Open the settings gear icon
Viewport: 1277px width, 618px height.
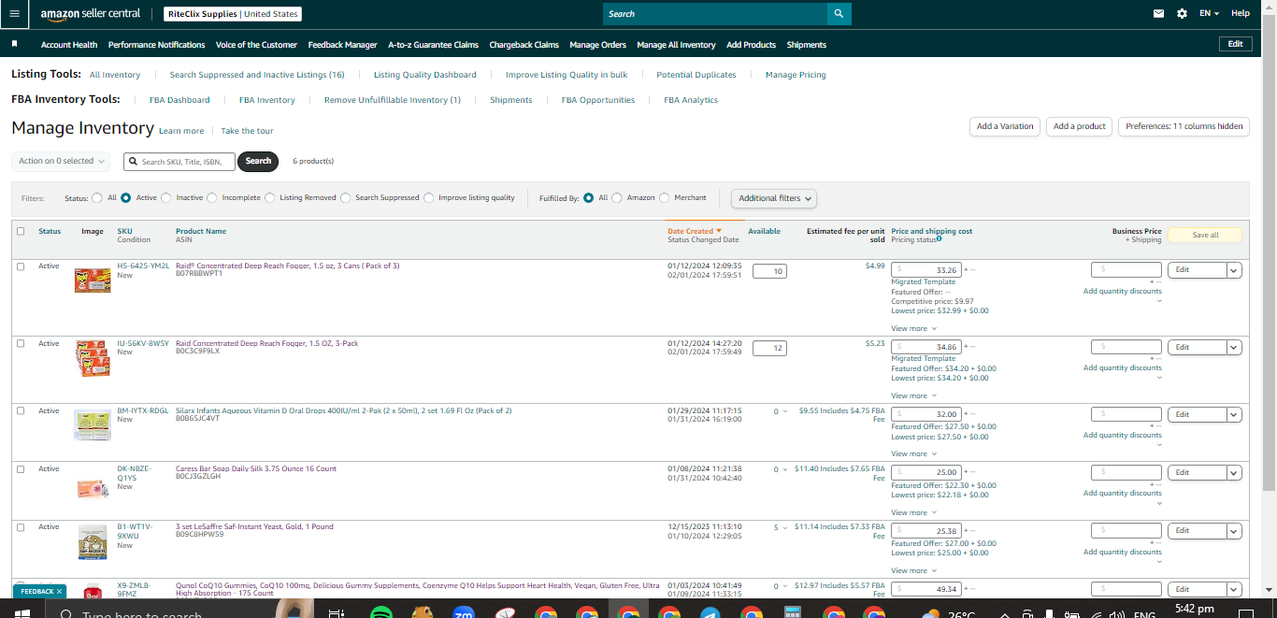click(x=1182, y=14)
